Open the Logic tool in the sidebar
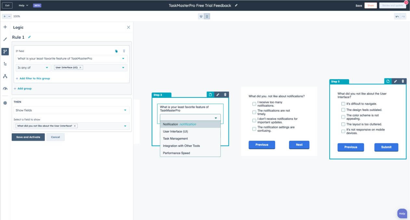Viewport: 410px width, 220px height. click(x=5, y=51)
